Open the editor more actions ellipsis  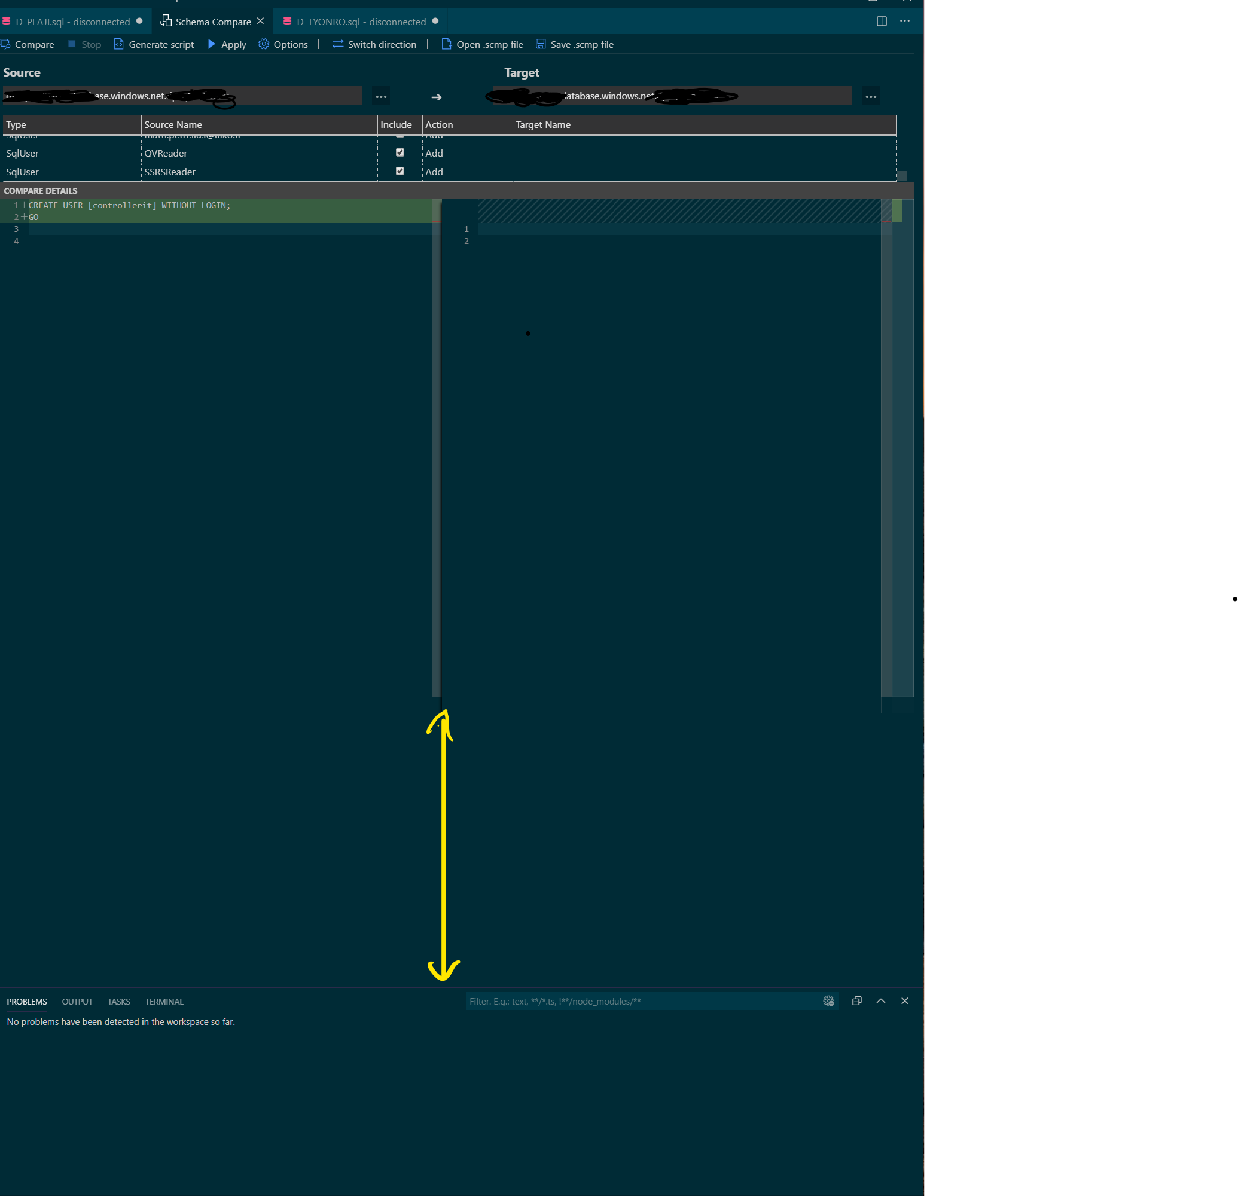[904, 21]
